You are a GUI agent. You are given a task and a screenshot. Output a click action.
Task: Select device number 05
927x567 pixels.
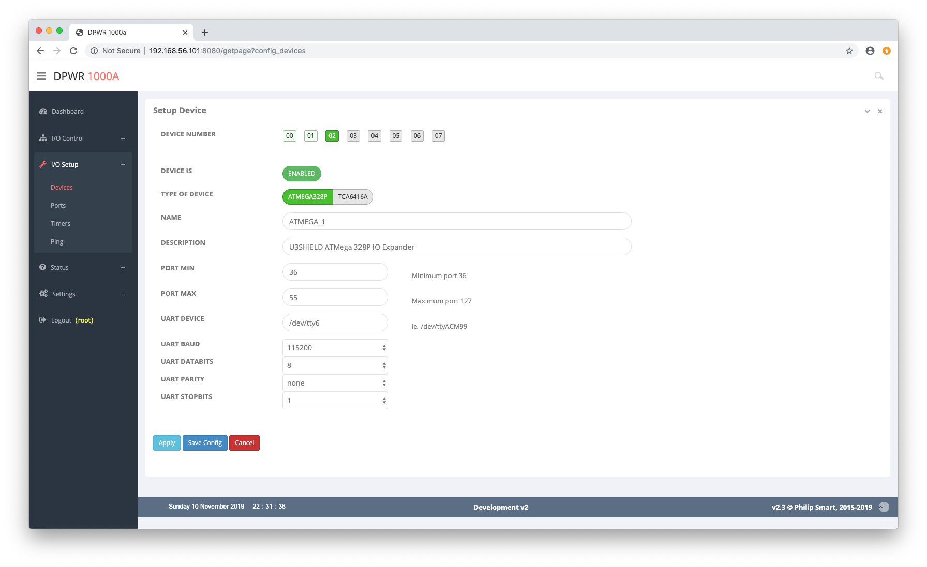[x=396, y=136]
